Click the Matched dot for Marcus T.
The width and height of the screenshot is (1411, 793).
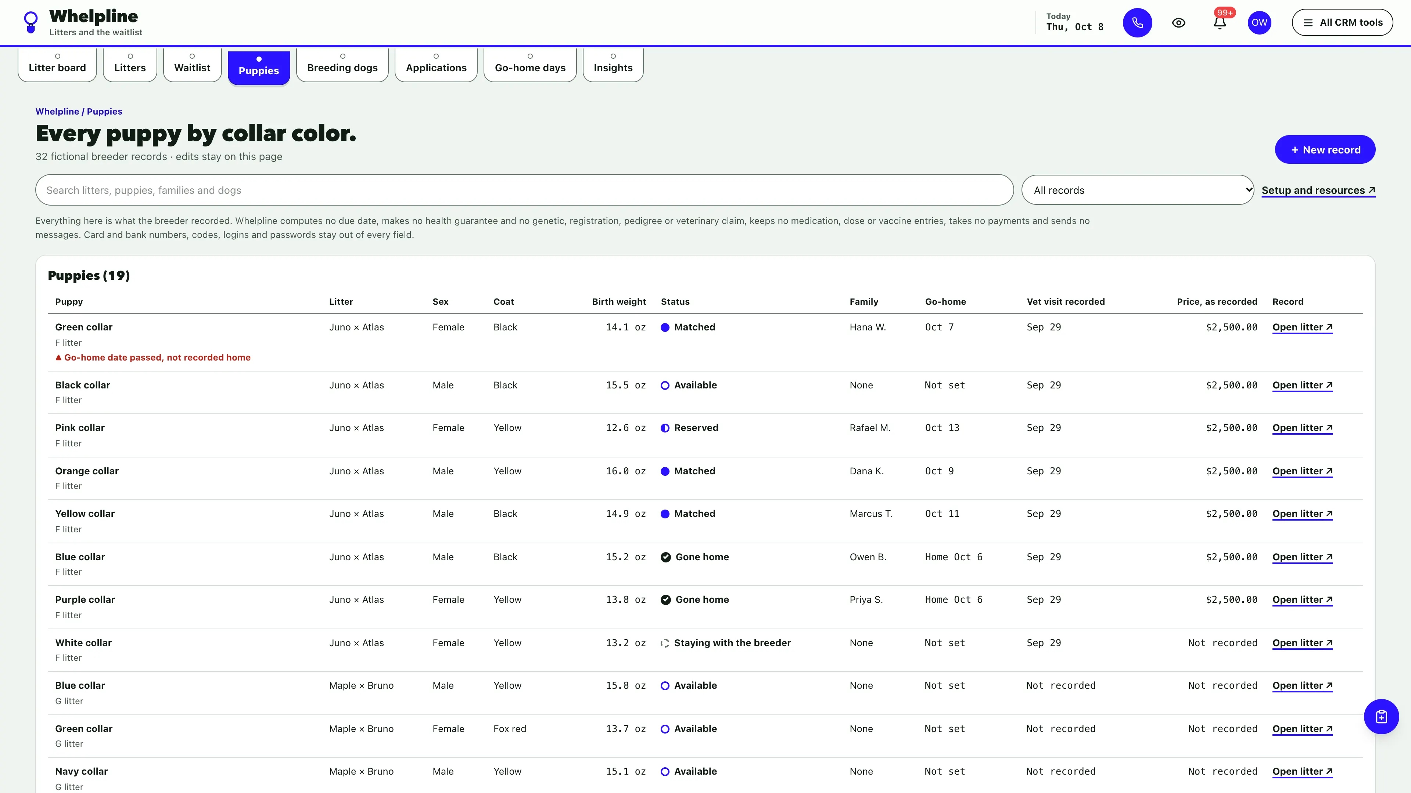pos(665,514)
